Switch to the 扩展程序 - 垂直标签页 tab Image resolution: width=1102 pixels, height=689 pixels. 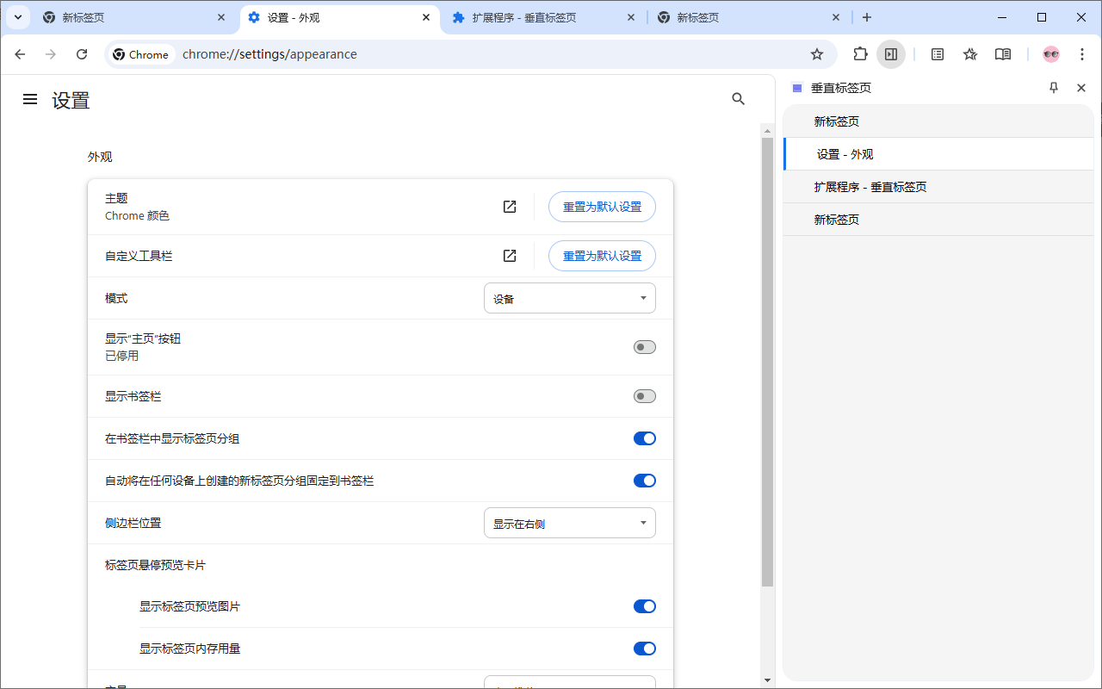[x=544, y=17]
